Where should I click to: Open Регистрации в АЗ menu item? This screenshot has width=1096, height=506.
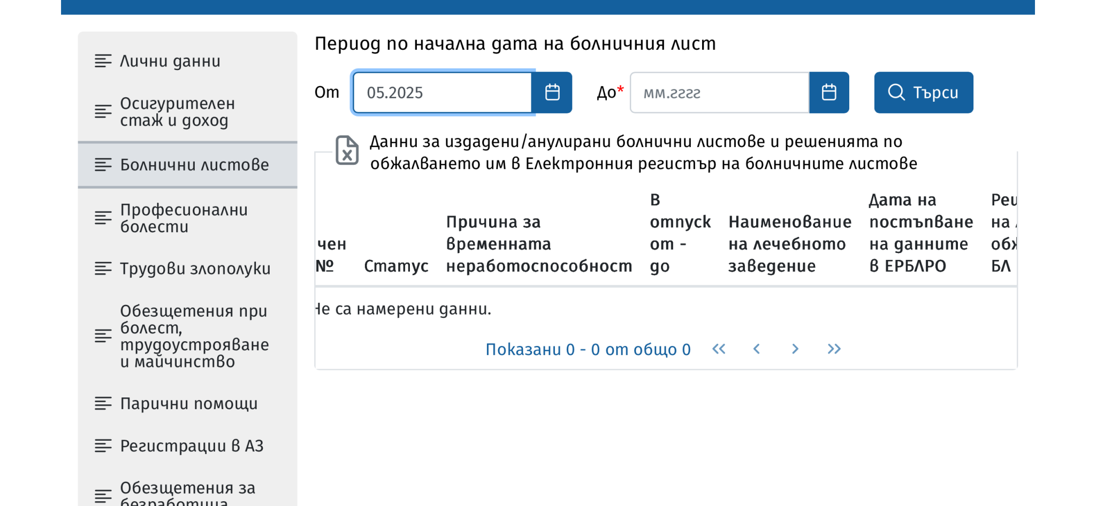pos(192,446)
